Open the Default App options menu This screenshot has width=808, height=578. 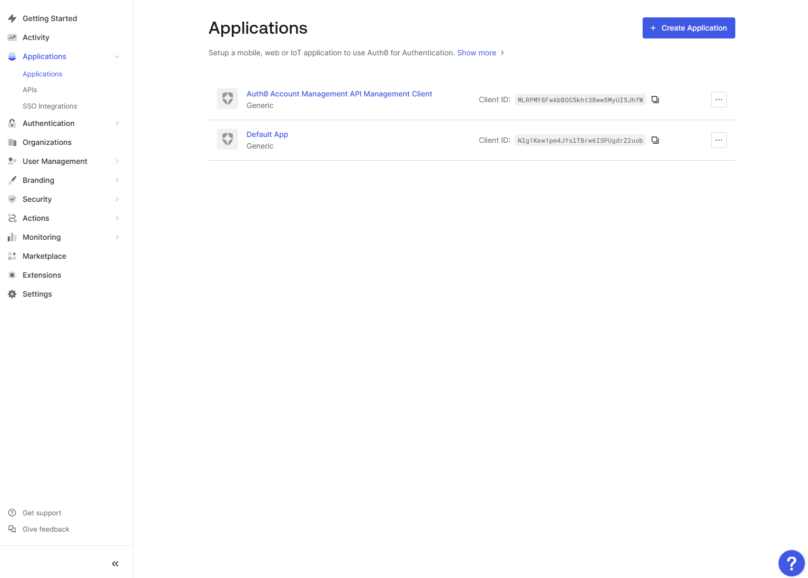718,140
